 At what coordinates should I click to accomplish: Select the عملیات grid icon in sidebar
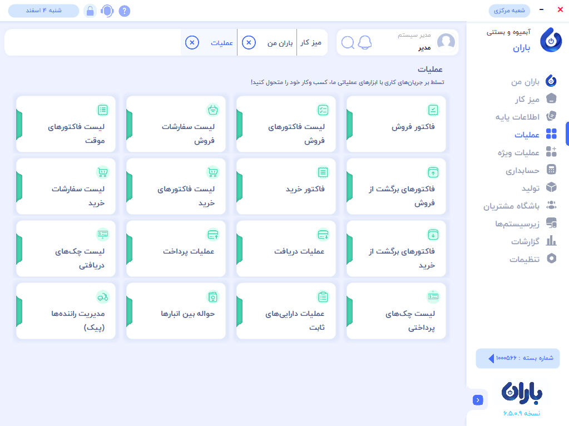coord(551,134)
